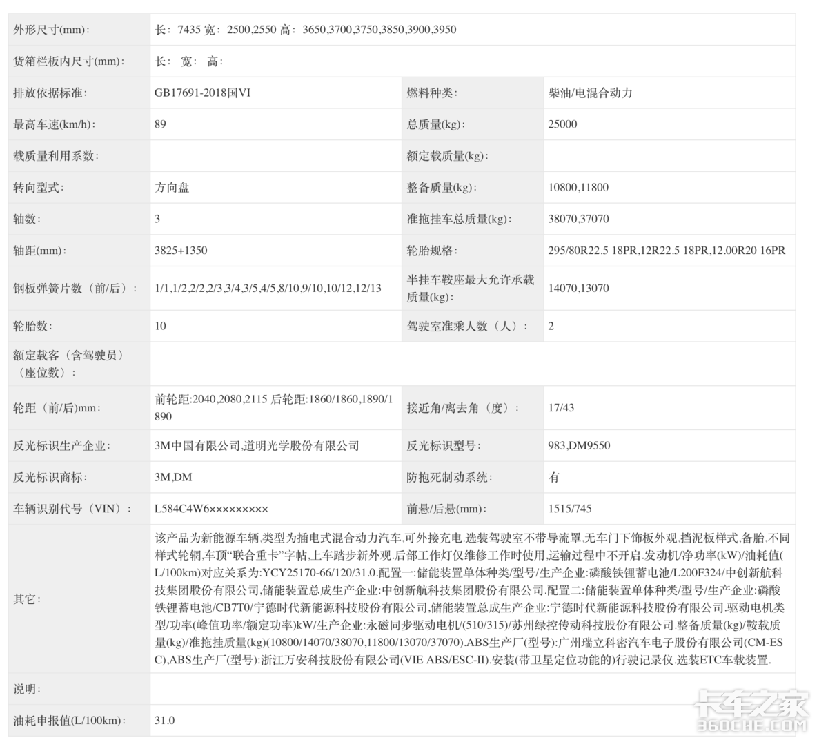Click the 钢板弹簧片数（前/后） label

coord(75,288)
